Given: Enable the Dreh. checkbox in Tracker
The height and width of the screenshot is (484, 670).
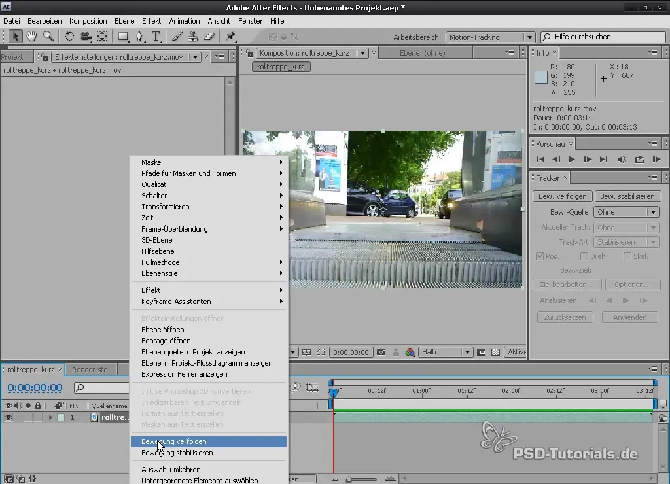Looking at the screenshot, I should click(x=584, y=256).
